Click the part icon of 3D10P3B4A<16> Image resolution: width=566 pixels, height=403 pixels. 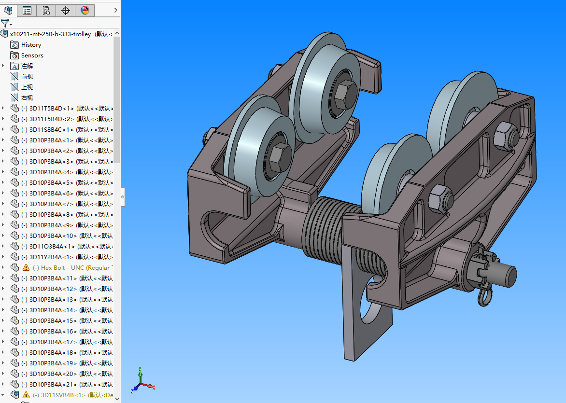point(14,331)
